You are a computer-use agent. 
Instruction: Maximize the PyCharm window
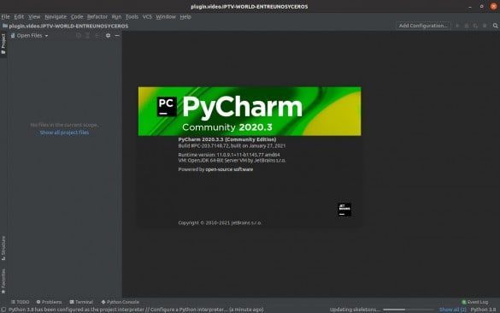pyautogui.click(x=481, y=6)
